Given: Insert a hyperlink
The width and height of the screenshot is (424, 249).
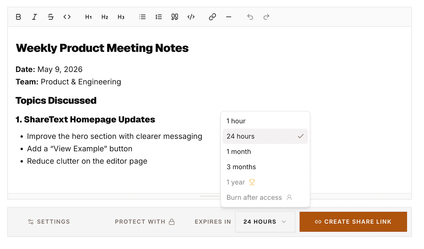Looking at the screenshot, I should pyautogui.click(x=213, y=17).
